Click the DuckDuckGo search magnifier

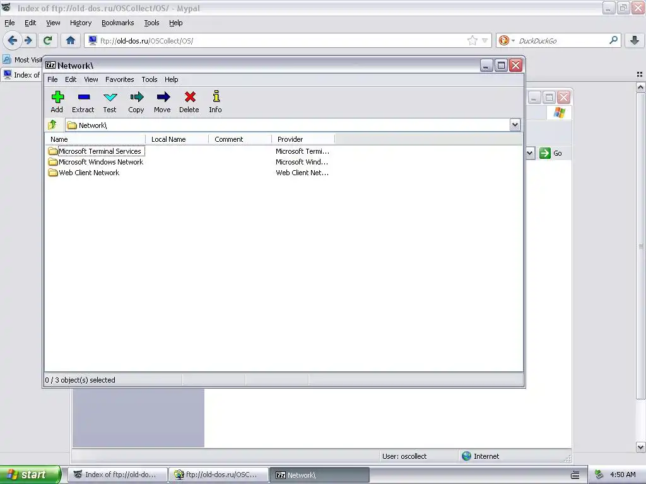(x=613, y=40)
